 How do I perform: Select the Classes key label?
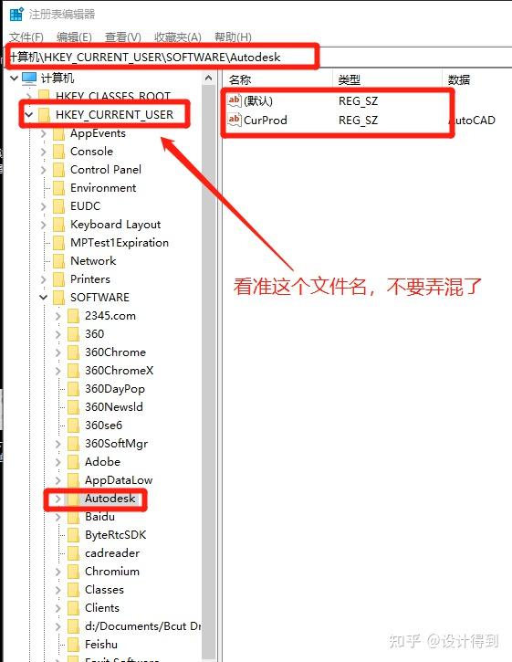104,589
